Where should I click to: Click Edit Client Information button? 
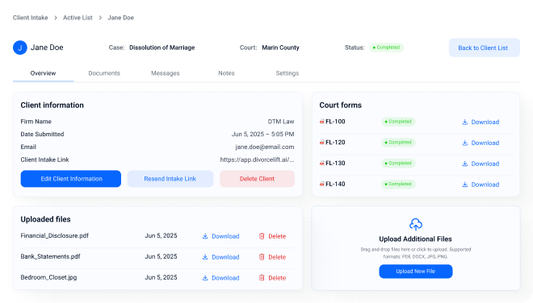tap(71, 179)
